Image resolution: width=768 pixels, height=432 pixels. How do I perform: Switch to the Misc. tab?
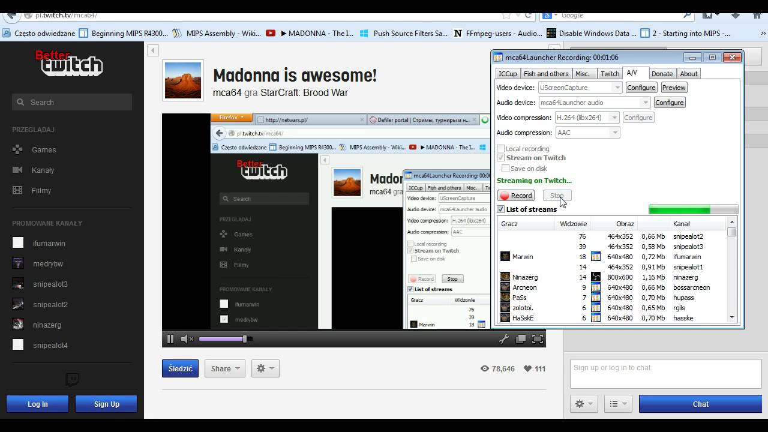583,74
